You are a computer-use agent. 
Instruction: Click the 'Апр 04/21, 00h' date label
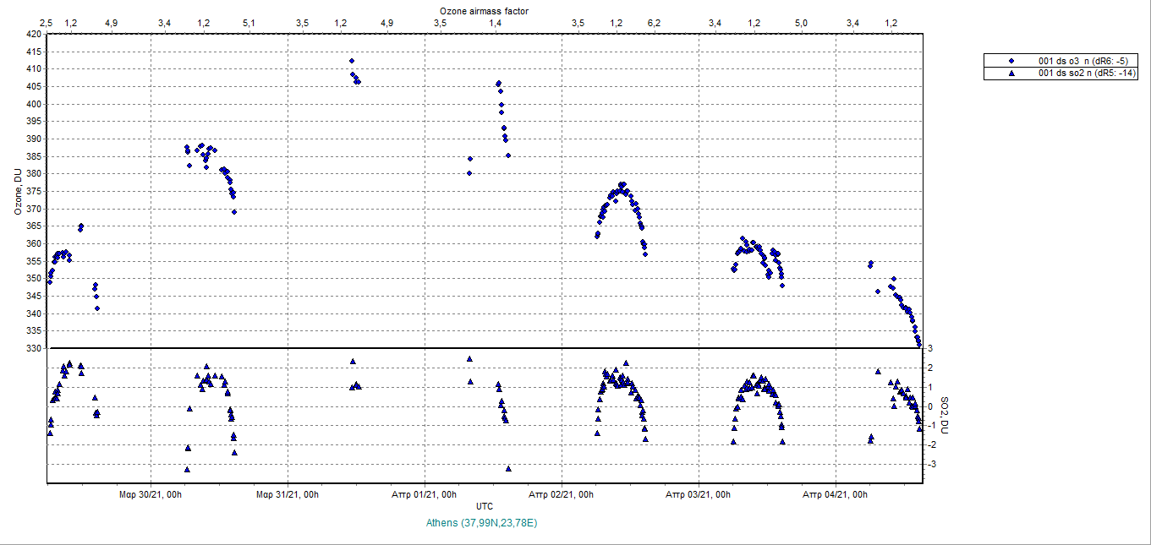tap(836, 494)
